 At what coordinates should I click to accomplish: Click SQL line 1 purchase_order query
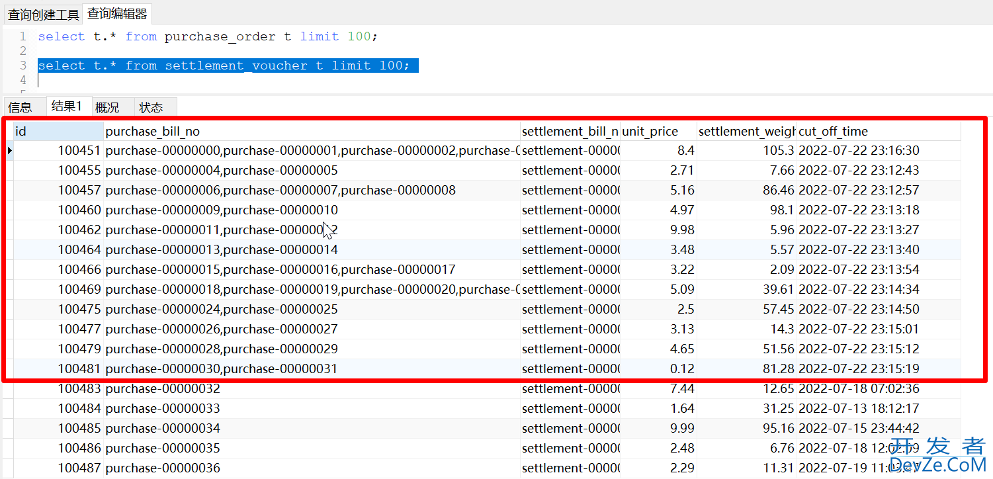tap(208, 36)
